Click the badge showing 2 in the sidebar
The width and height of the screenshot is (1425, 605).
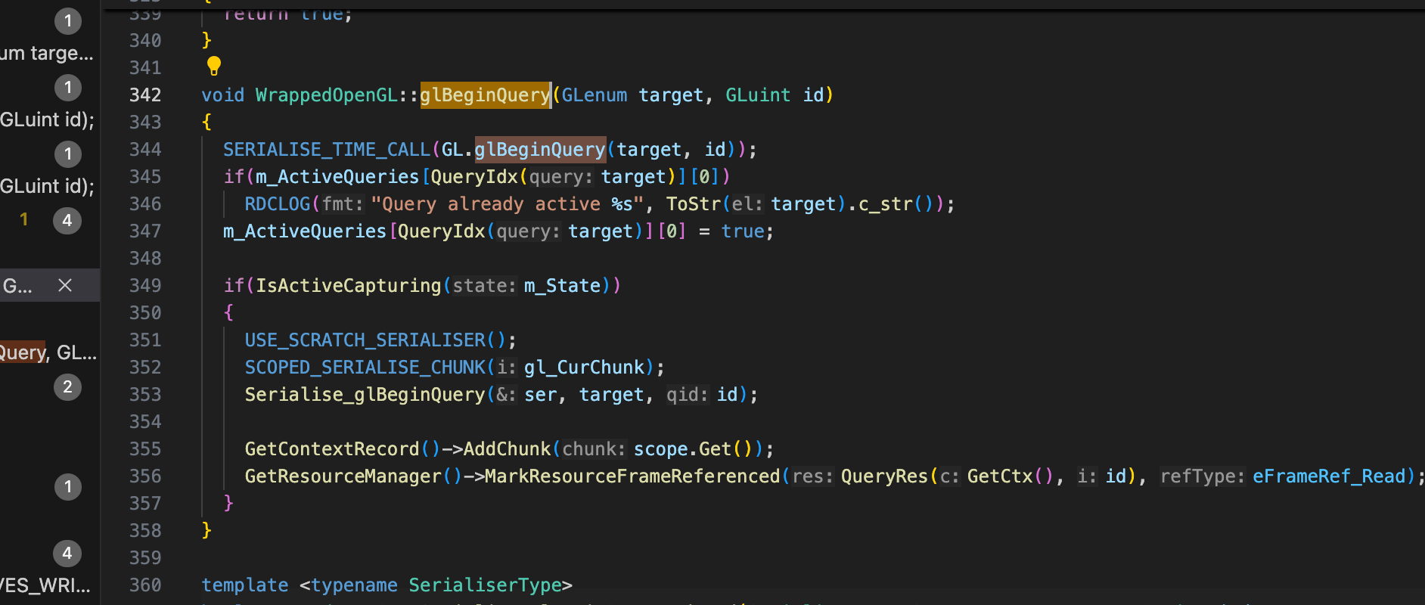click(x=67, y=387)
